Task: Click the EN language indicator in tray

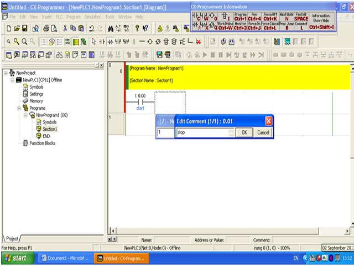Action: coord(296,258)
